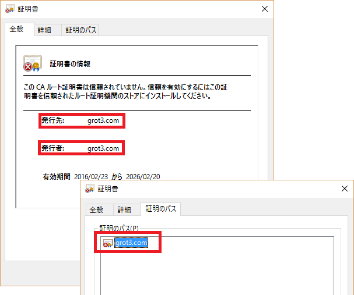Select the 全般 tab in the rear dialog
354x295 pixels.
coord(17,29)
